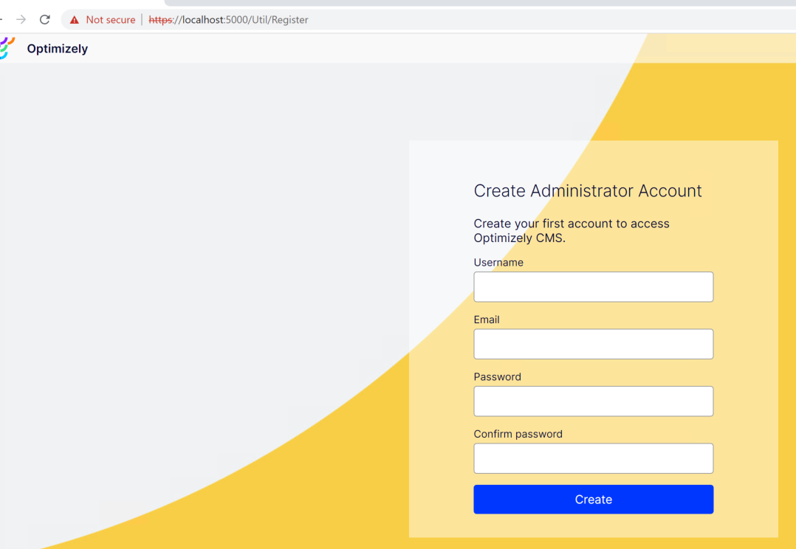Image resolution: width=796 pixels, height=549 pixels.
Task: Click the red warning triangle icon
Action: 75,20
